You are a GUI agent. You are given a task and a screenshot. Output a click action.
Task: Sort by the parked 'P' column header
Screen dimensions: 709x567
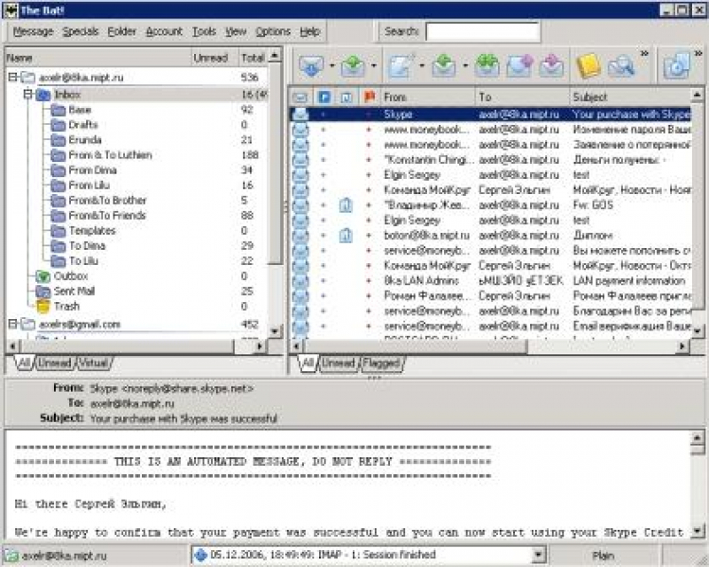[323, 97]
